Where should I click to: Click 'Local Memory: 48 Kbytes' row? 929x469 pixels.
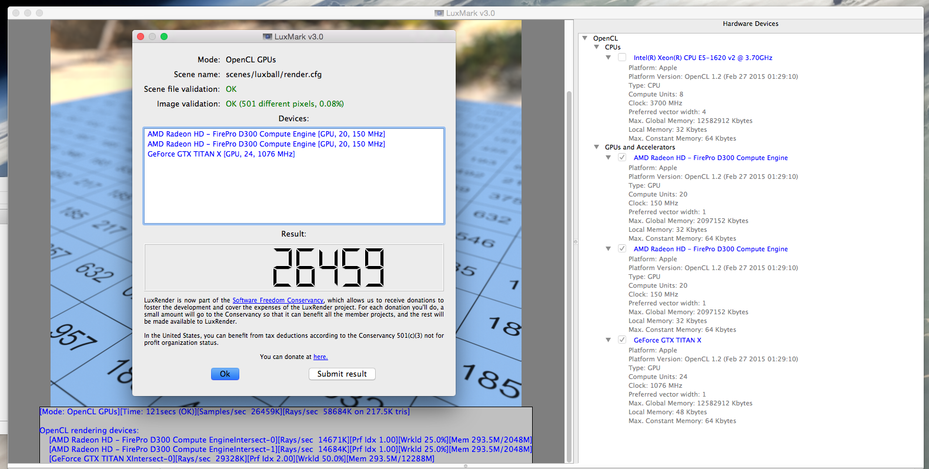(667, 412)
